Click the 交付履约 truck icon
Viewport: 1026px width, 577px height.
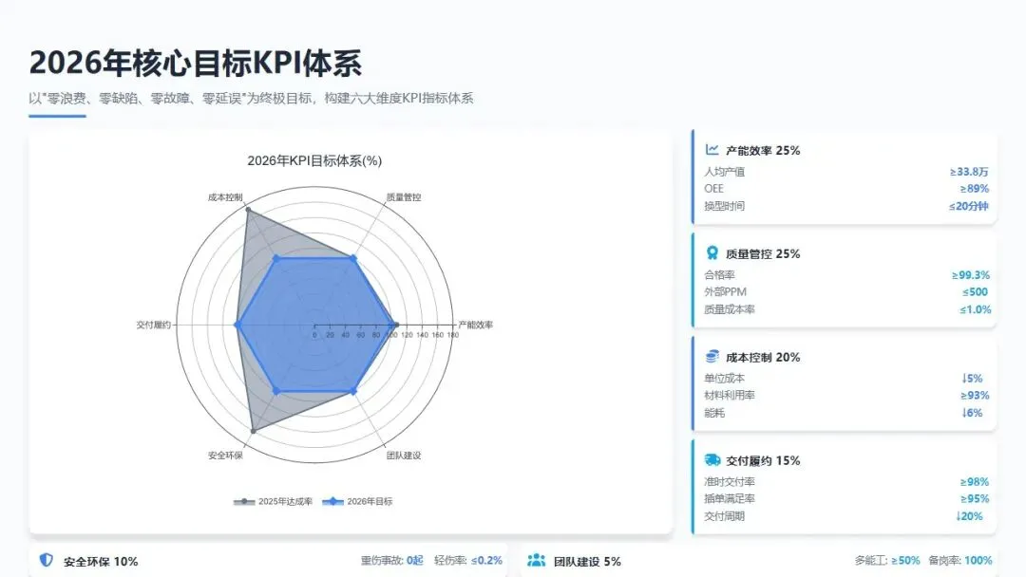(x=712, y=460)
